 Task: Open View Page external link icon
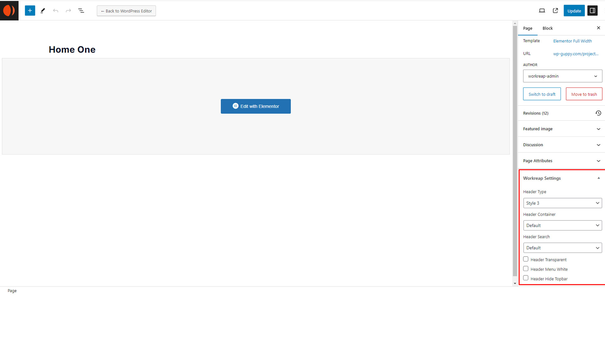[555, 11]
